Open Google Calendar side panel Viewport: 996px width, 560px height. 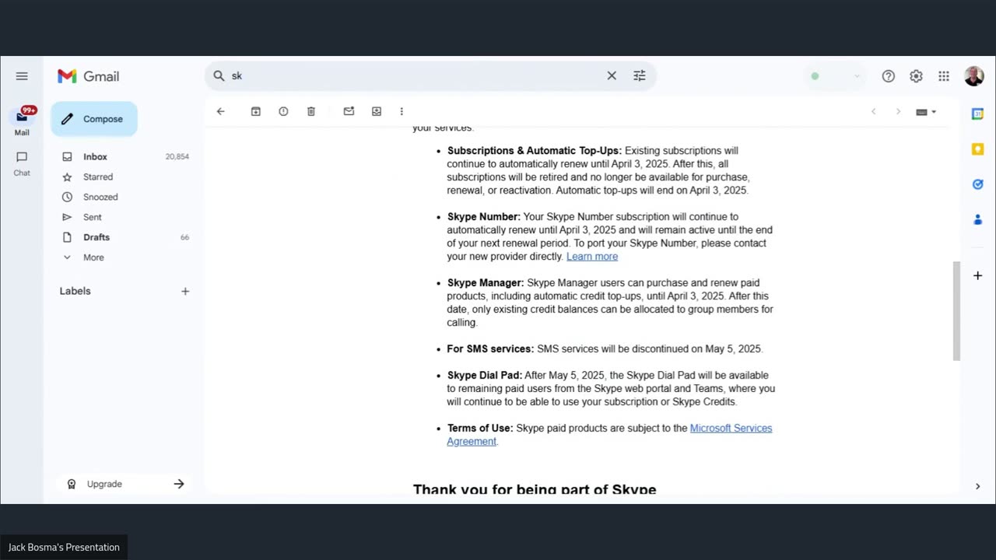tap(977, 114)
